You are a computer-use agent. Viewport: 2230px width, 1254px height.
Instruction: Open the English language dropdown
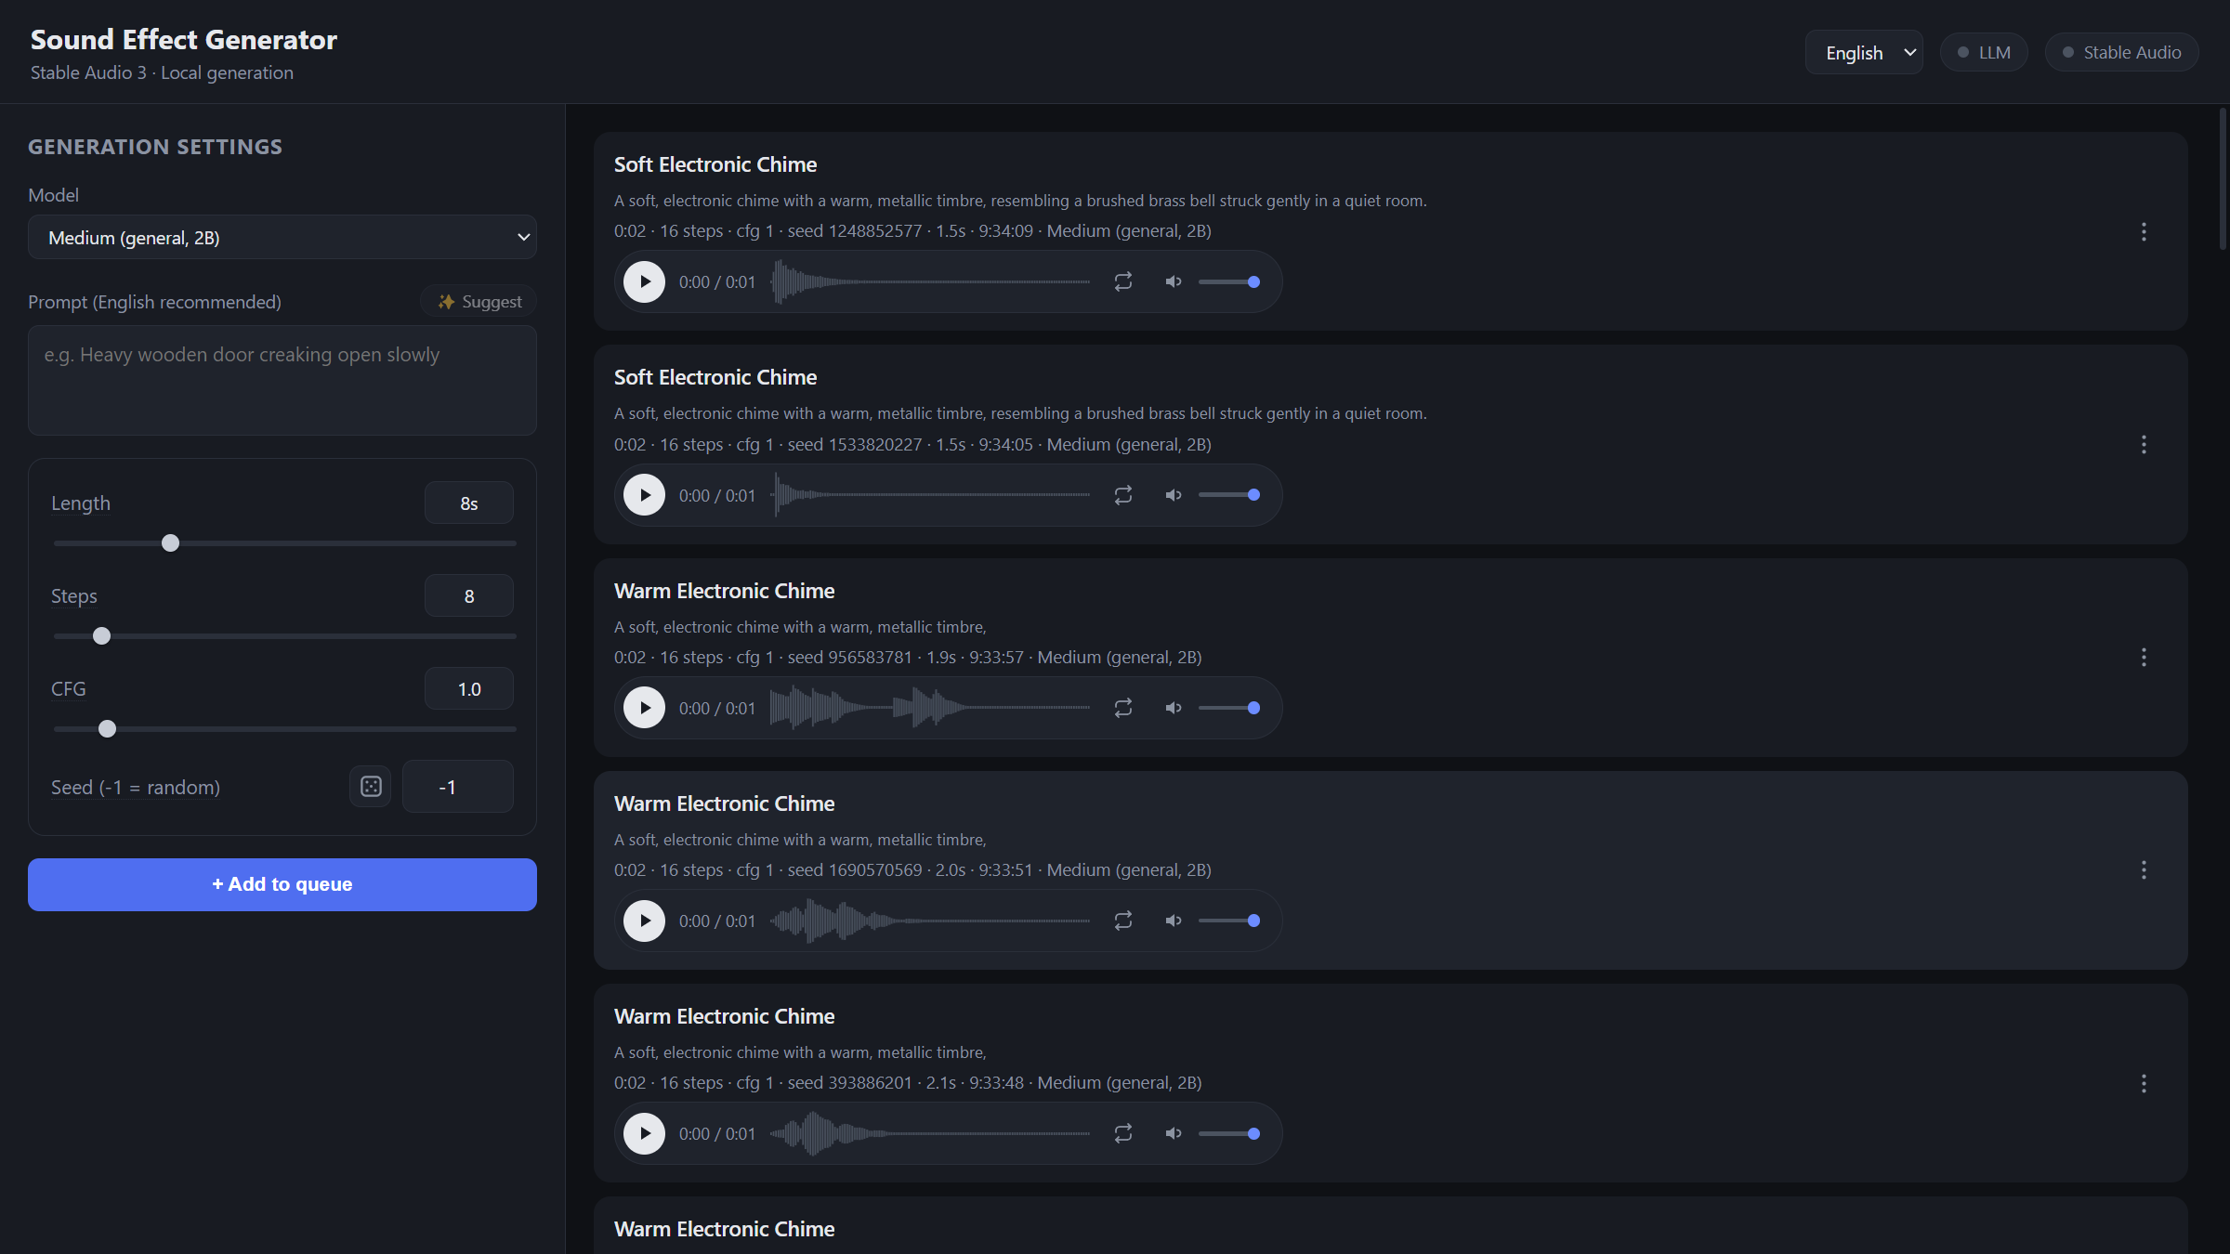pyautogui.click(x=1864, y=52)
